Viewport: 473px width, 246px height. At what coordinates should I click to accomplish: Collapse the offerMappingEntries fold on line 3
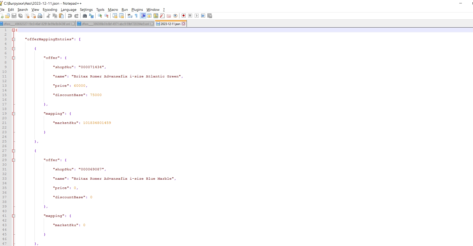click(13, 39)
